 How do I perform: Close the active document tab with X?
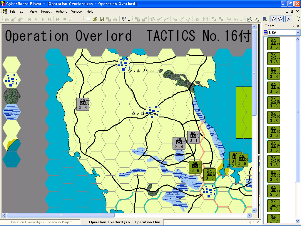(x=257, y=222)
